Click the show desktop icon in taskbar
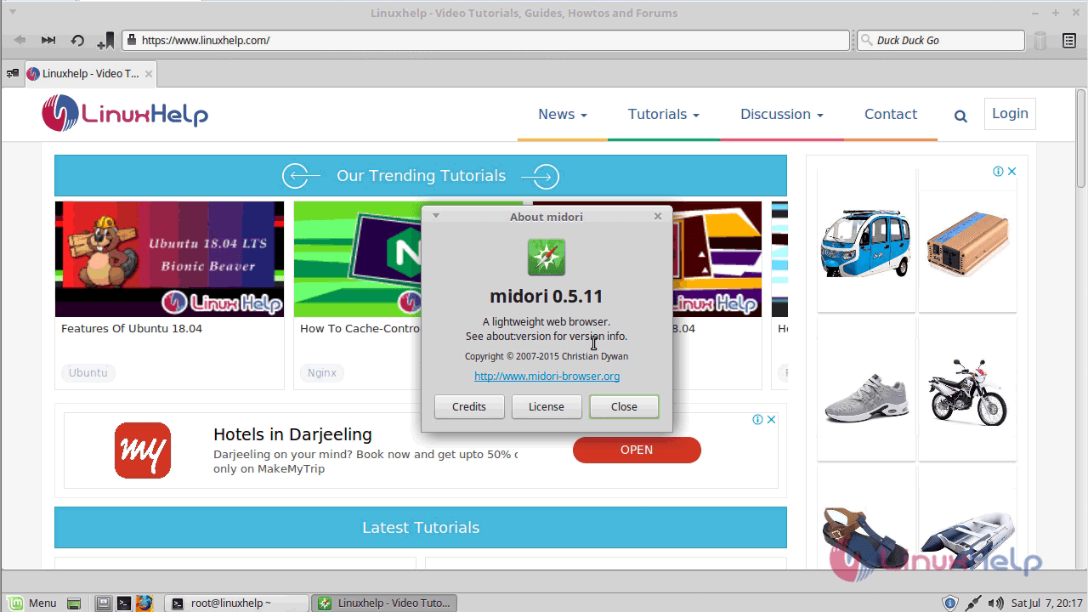Screen dimensions: 1088x612 [x=74, y=603]
